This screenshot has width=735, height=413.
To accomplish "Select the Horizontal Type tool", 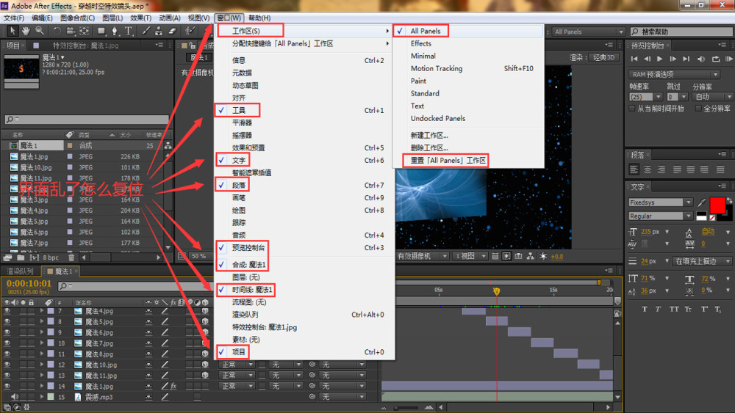I will (x=129, y=31).
